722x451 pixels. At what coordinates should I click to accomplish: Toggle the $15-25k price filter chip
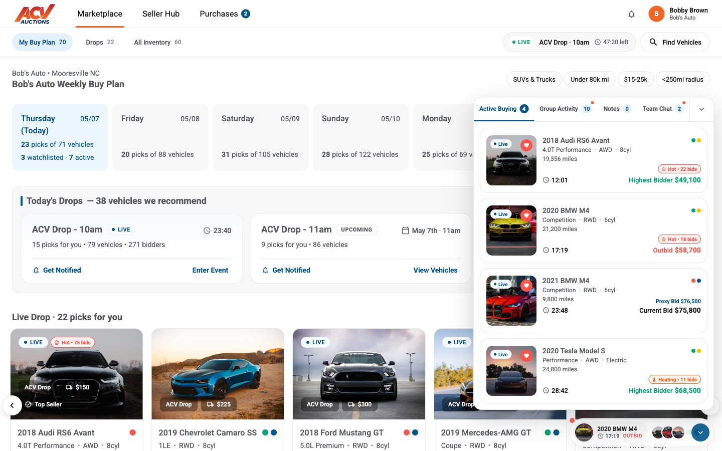[635, 79]
